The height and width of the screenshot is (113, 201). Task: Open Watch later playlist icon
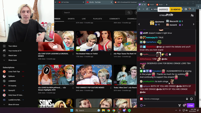pos(4,56)
